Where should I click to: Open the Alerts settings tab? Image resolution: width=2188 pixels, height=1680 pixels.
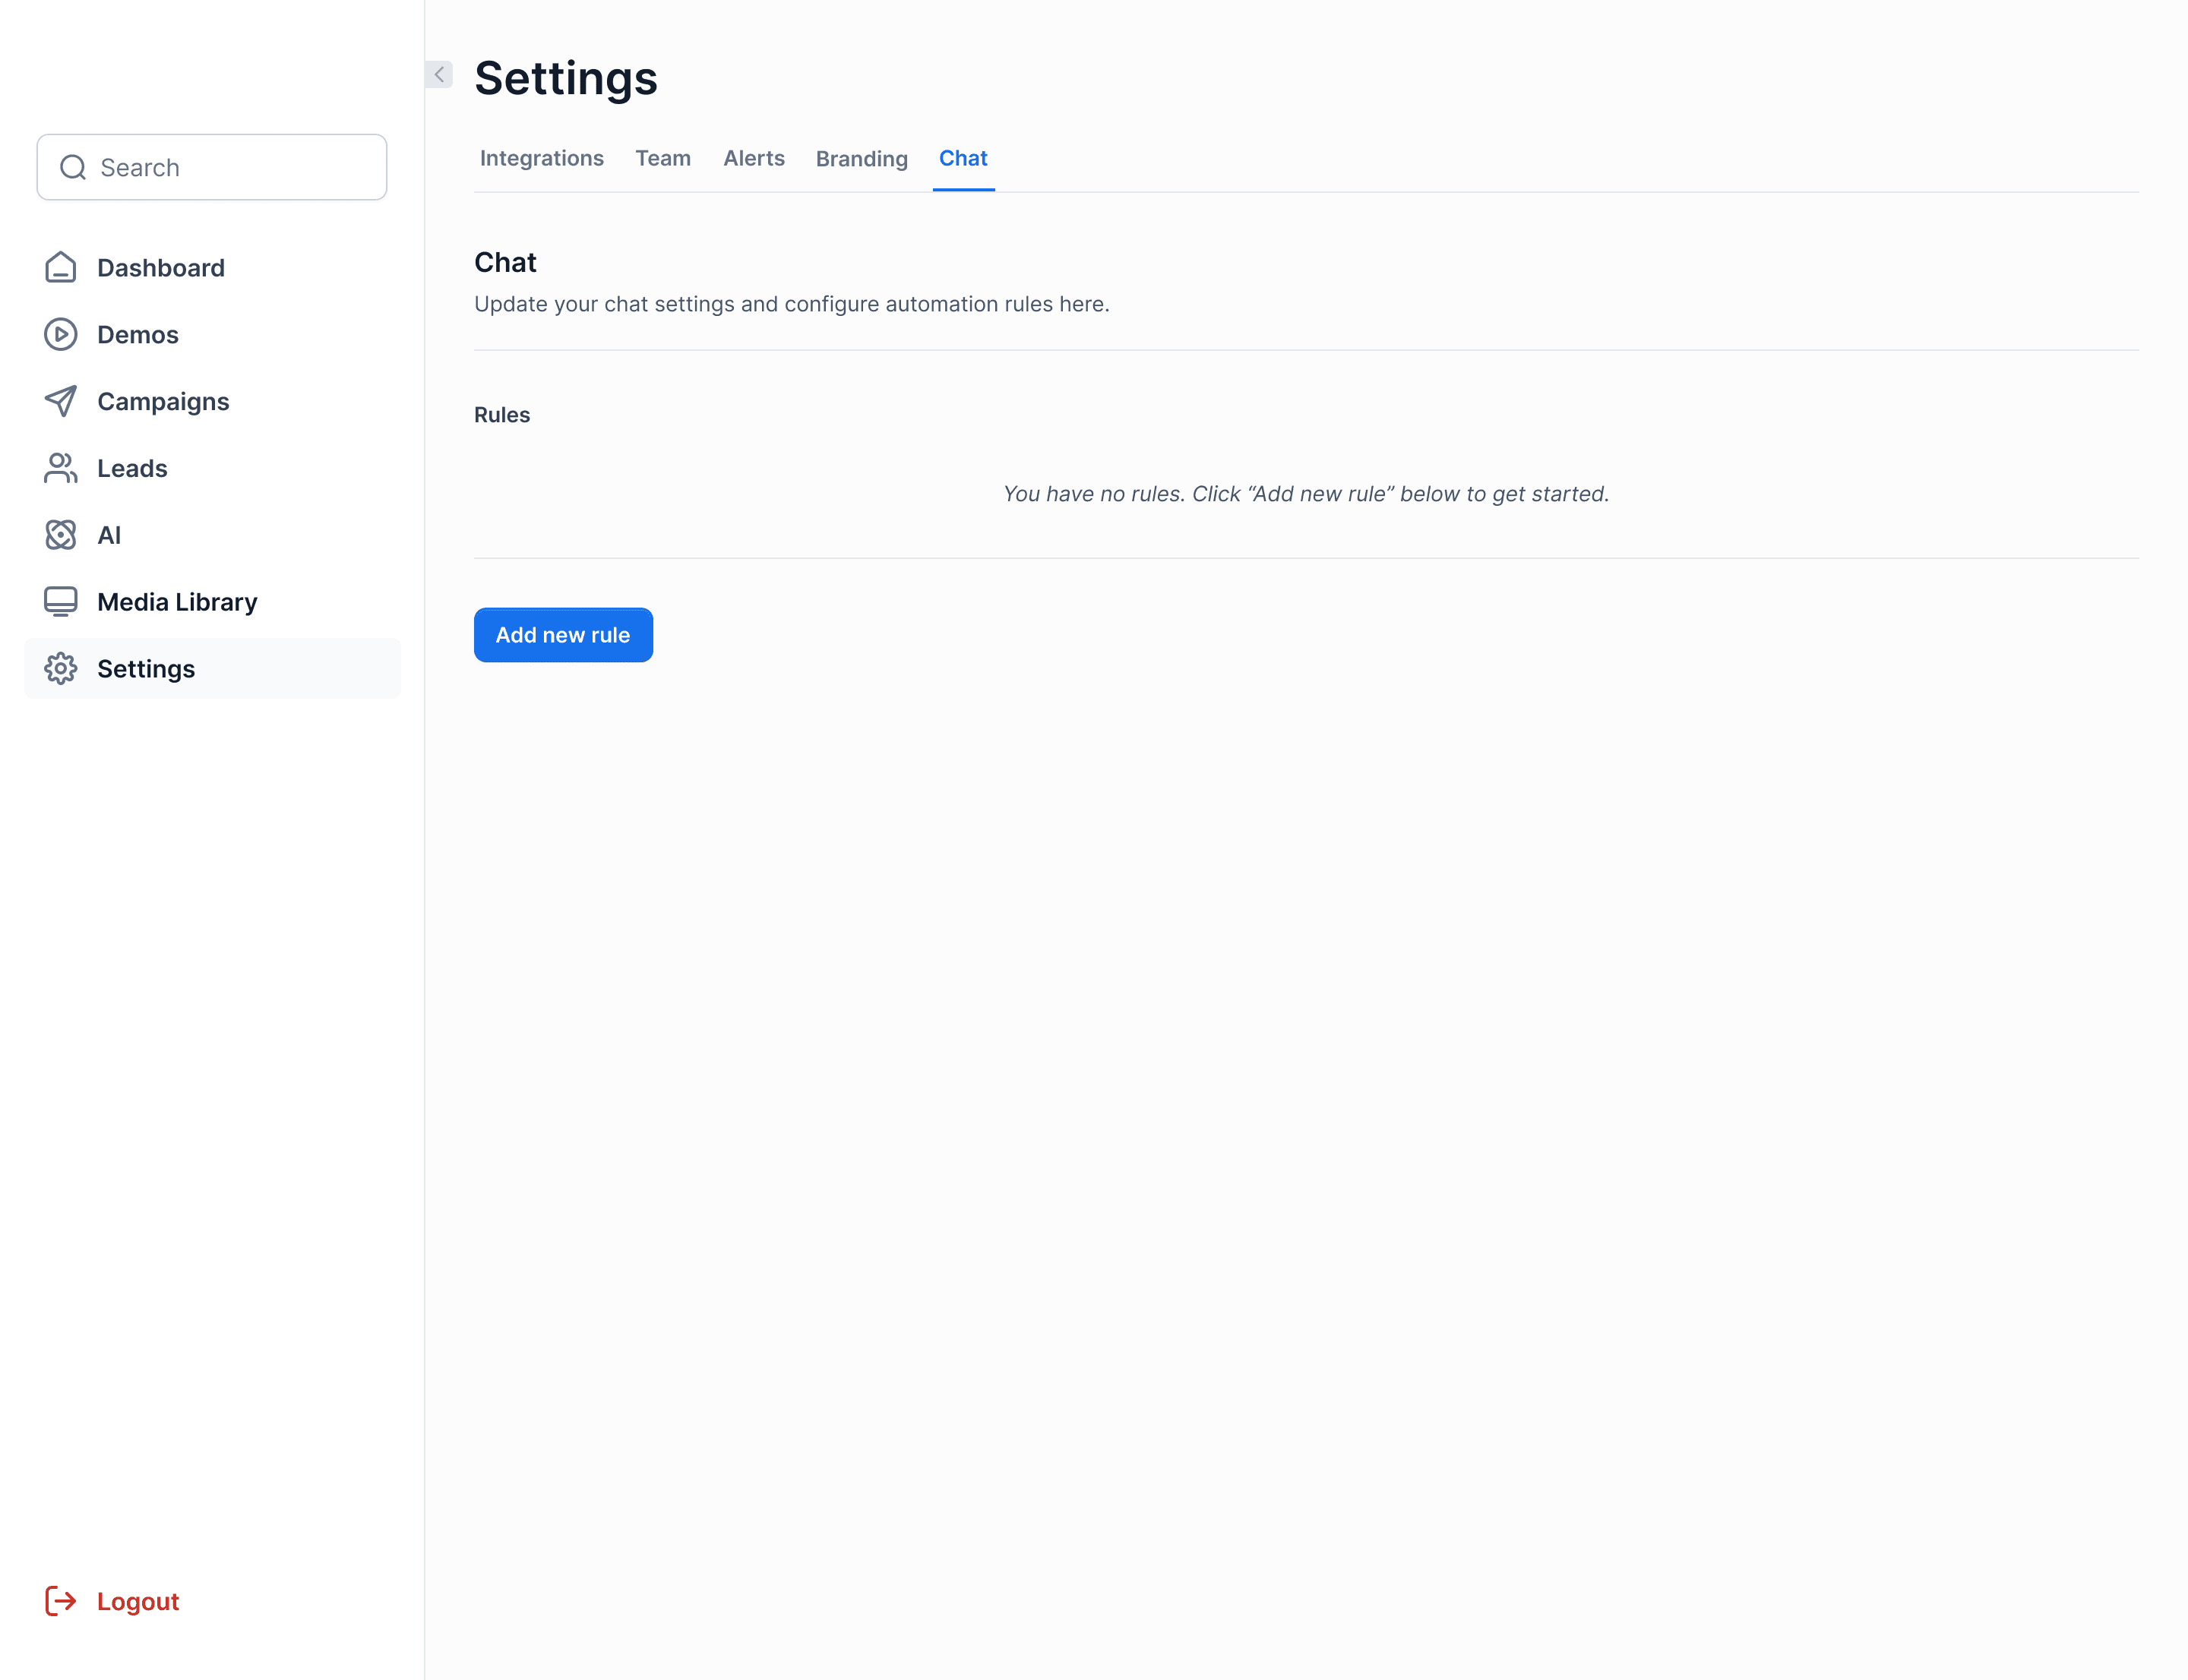coord(754,159)
